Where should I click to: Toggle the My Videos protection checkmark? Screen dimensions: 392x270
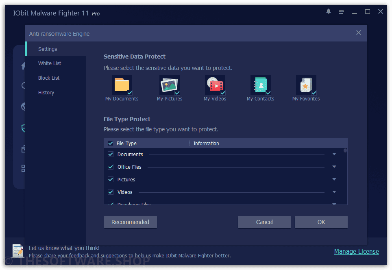coord(223,93)
